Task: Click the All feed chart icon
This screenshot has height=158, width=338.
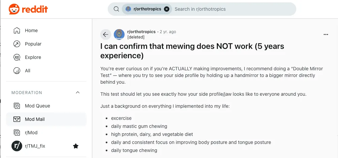Action: (x=17, y=71)
